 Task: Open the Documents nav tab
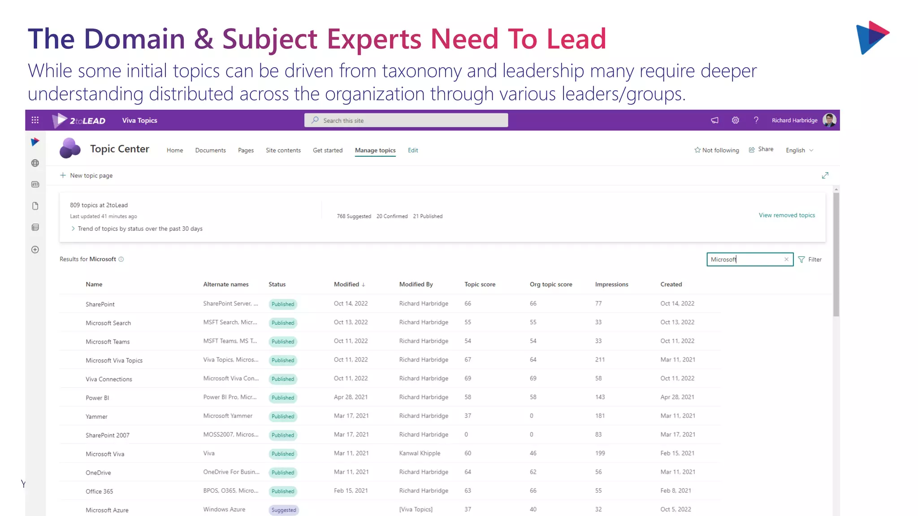point(210,150)
